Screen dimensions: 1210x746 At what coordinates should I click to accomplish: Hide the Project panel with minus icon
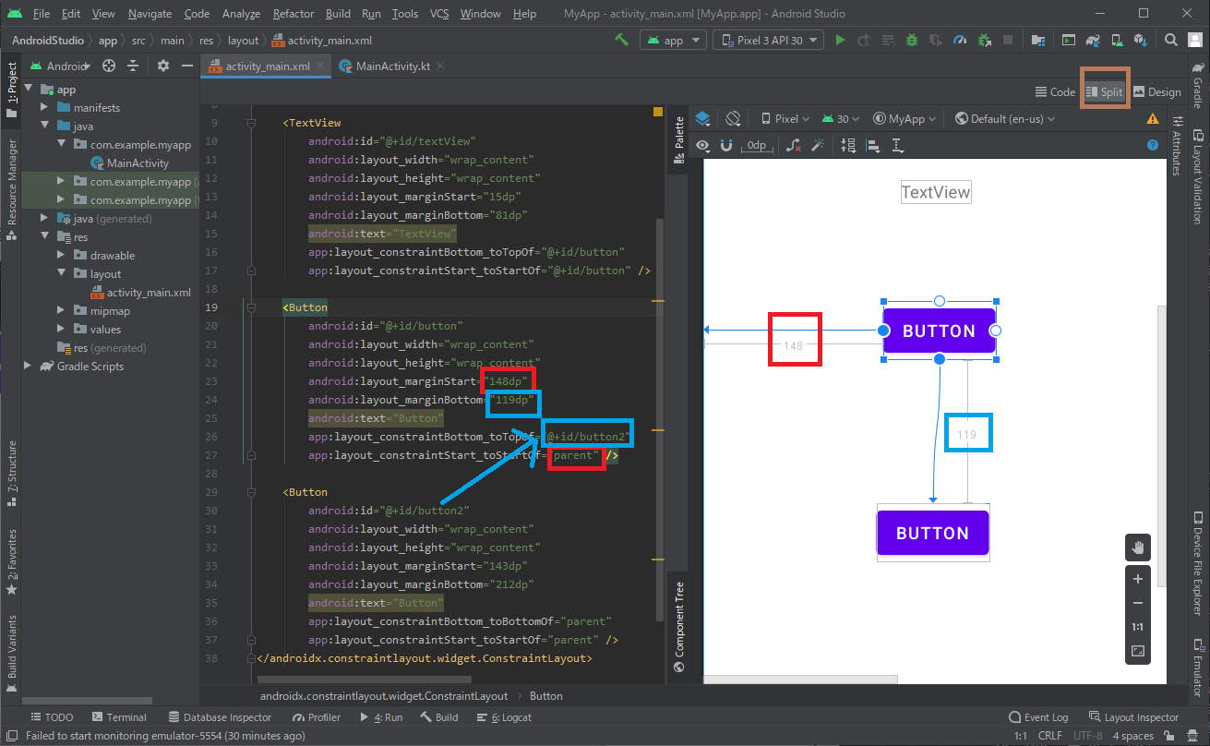186,66
